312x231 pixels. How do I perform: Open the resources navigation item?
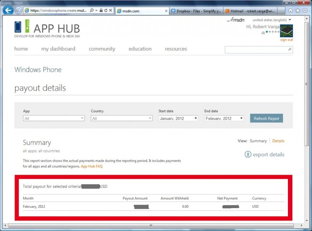(176, 49)
